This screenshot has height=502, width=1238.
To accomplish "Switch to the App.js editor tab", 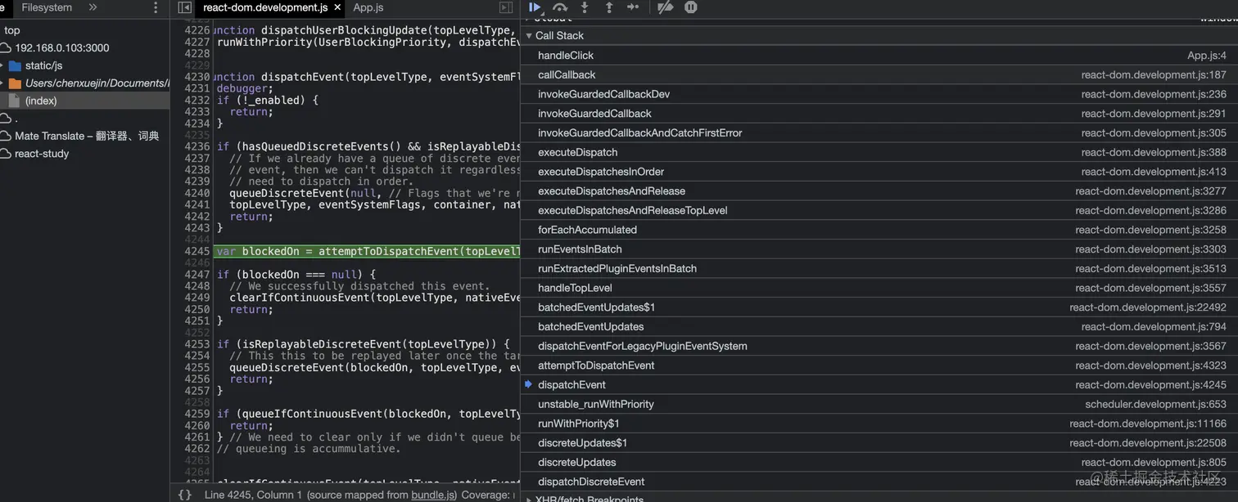I will [x=368, y=7].
